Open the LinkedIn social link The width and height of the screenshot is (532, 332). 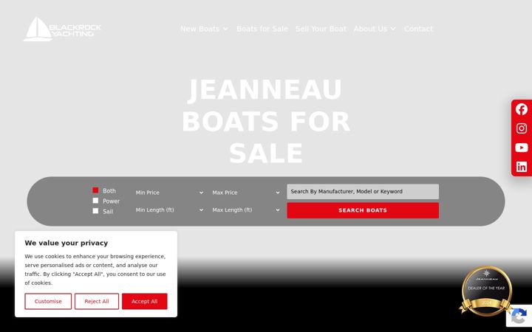tap(522, 167)
